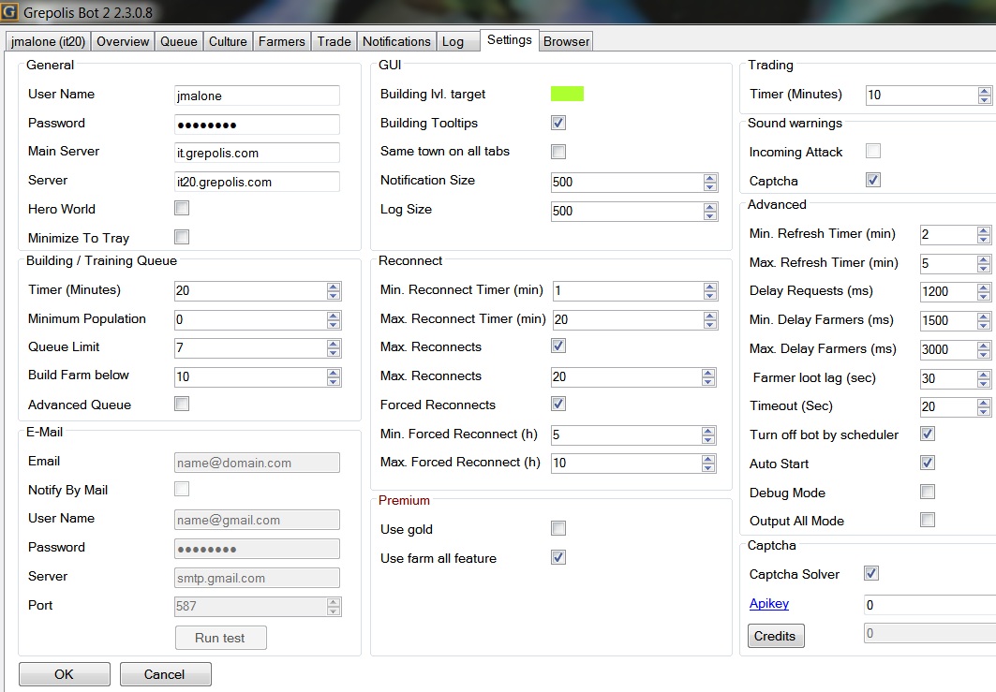Viewport: 996px width, 692px height.
Task: Enable the Use gold checkbox
Action: pyautogui.click(x=558, y=528)
